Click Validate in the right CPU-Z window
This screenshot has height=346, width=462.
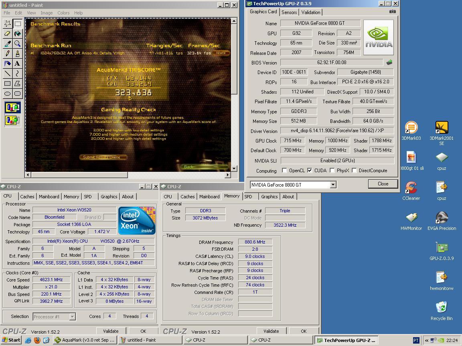pos(271,331)
